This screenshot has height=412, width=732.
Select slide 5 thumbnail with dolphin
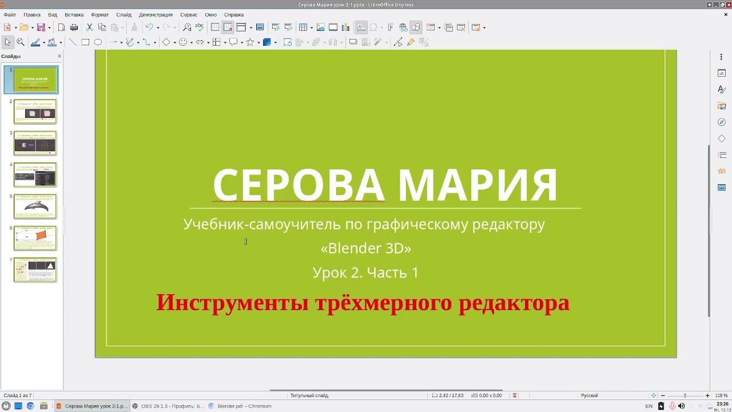coord(35,206)
